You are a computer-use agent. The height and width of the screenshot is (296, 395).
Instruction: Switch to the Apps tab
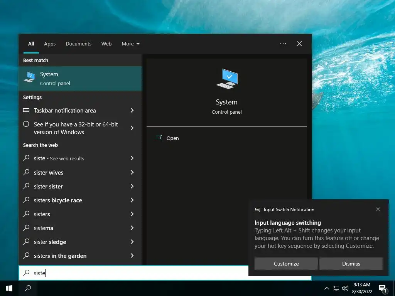50,44
